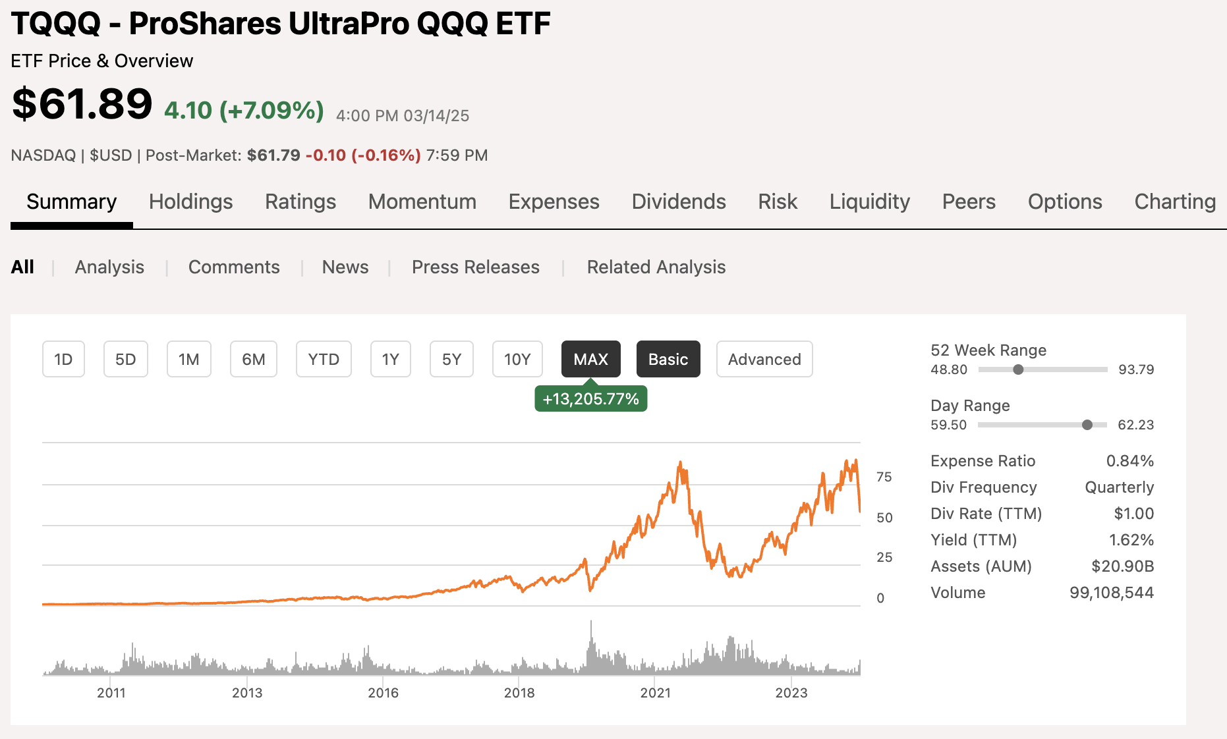Display 5Y price chart
Image resolution: width=1227 pixels, height=739 pixels.
(451, 359)
